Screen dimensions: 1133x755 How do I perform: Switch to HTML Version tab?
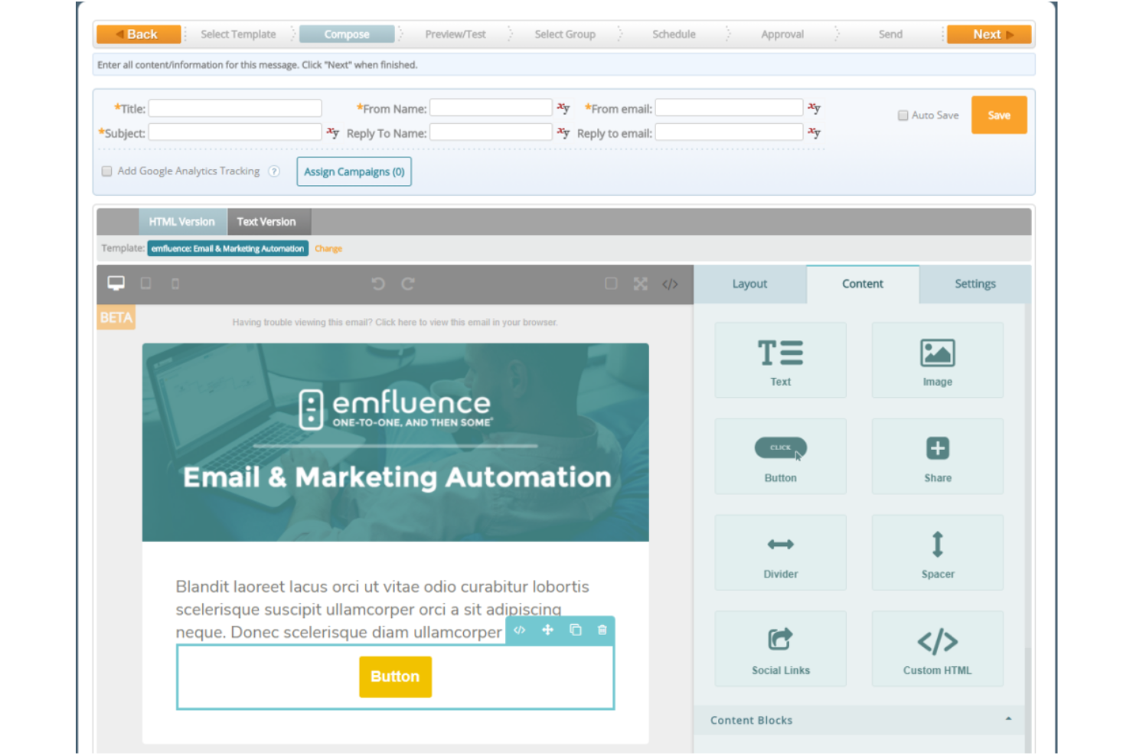pos(182,222)
